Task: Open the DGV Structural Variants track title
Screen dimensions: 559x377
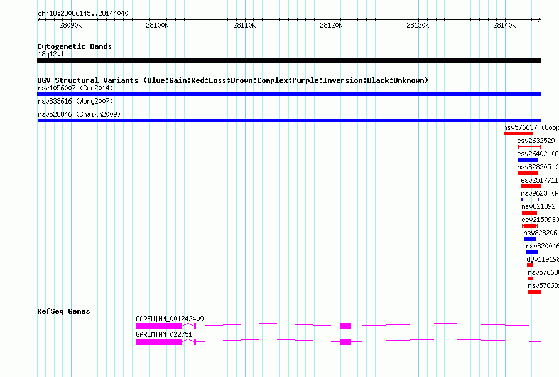Action: click(232, 80)
